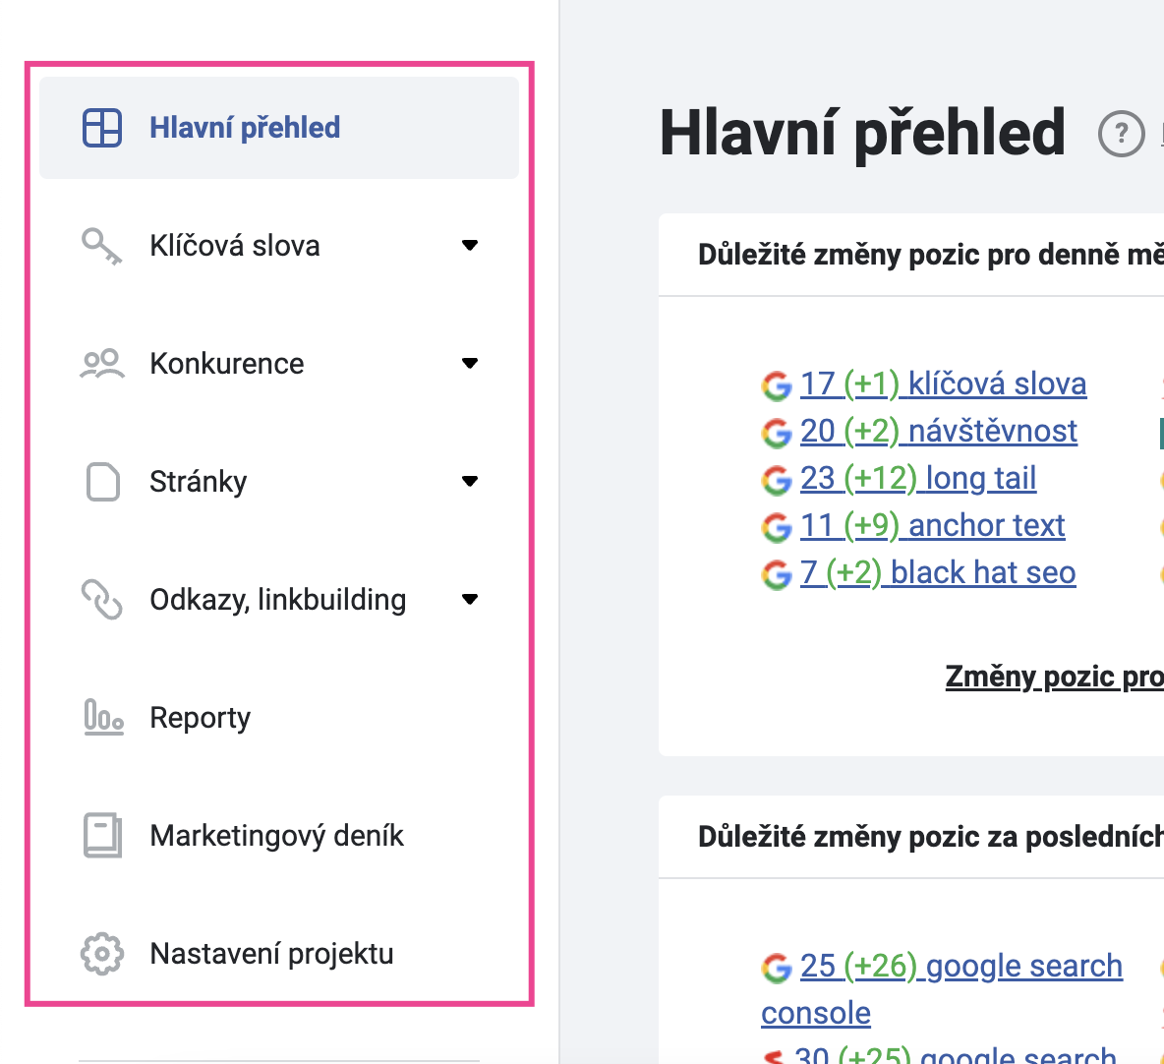Click the bar chart icon next to Reporty
The image size is (1164, 1064).
click(103, 717)
